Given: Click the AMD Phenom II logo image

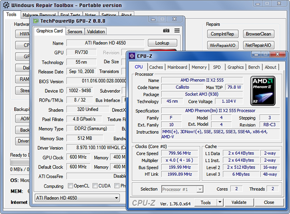Looking at the screenshot, I should click(x=263, y=91).
